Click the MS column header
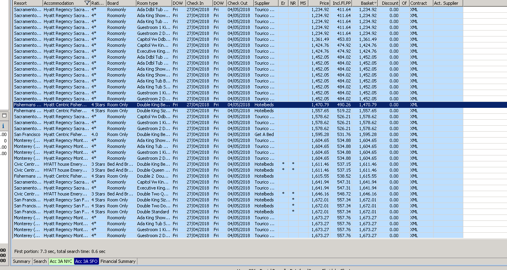Viewport: 507px width, 270px height. click(x=303, y=3)
